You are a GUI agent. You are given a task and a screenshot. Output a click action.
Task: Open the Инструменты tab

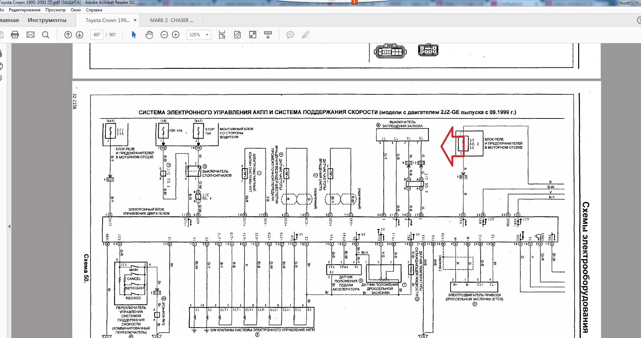click(47, 20)
